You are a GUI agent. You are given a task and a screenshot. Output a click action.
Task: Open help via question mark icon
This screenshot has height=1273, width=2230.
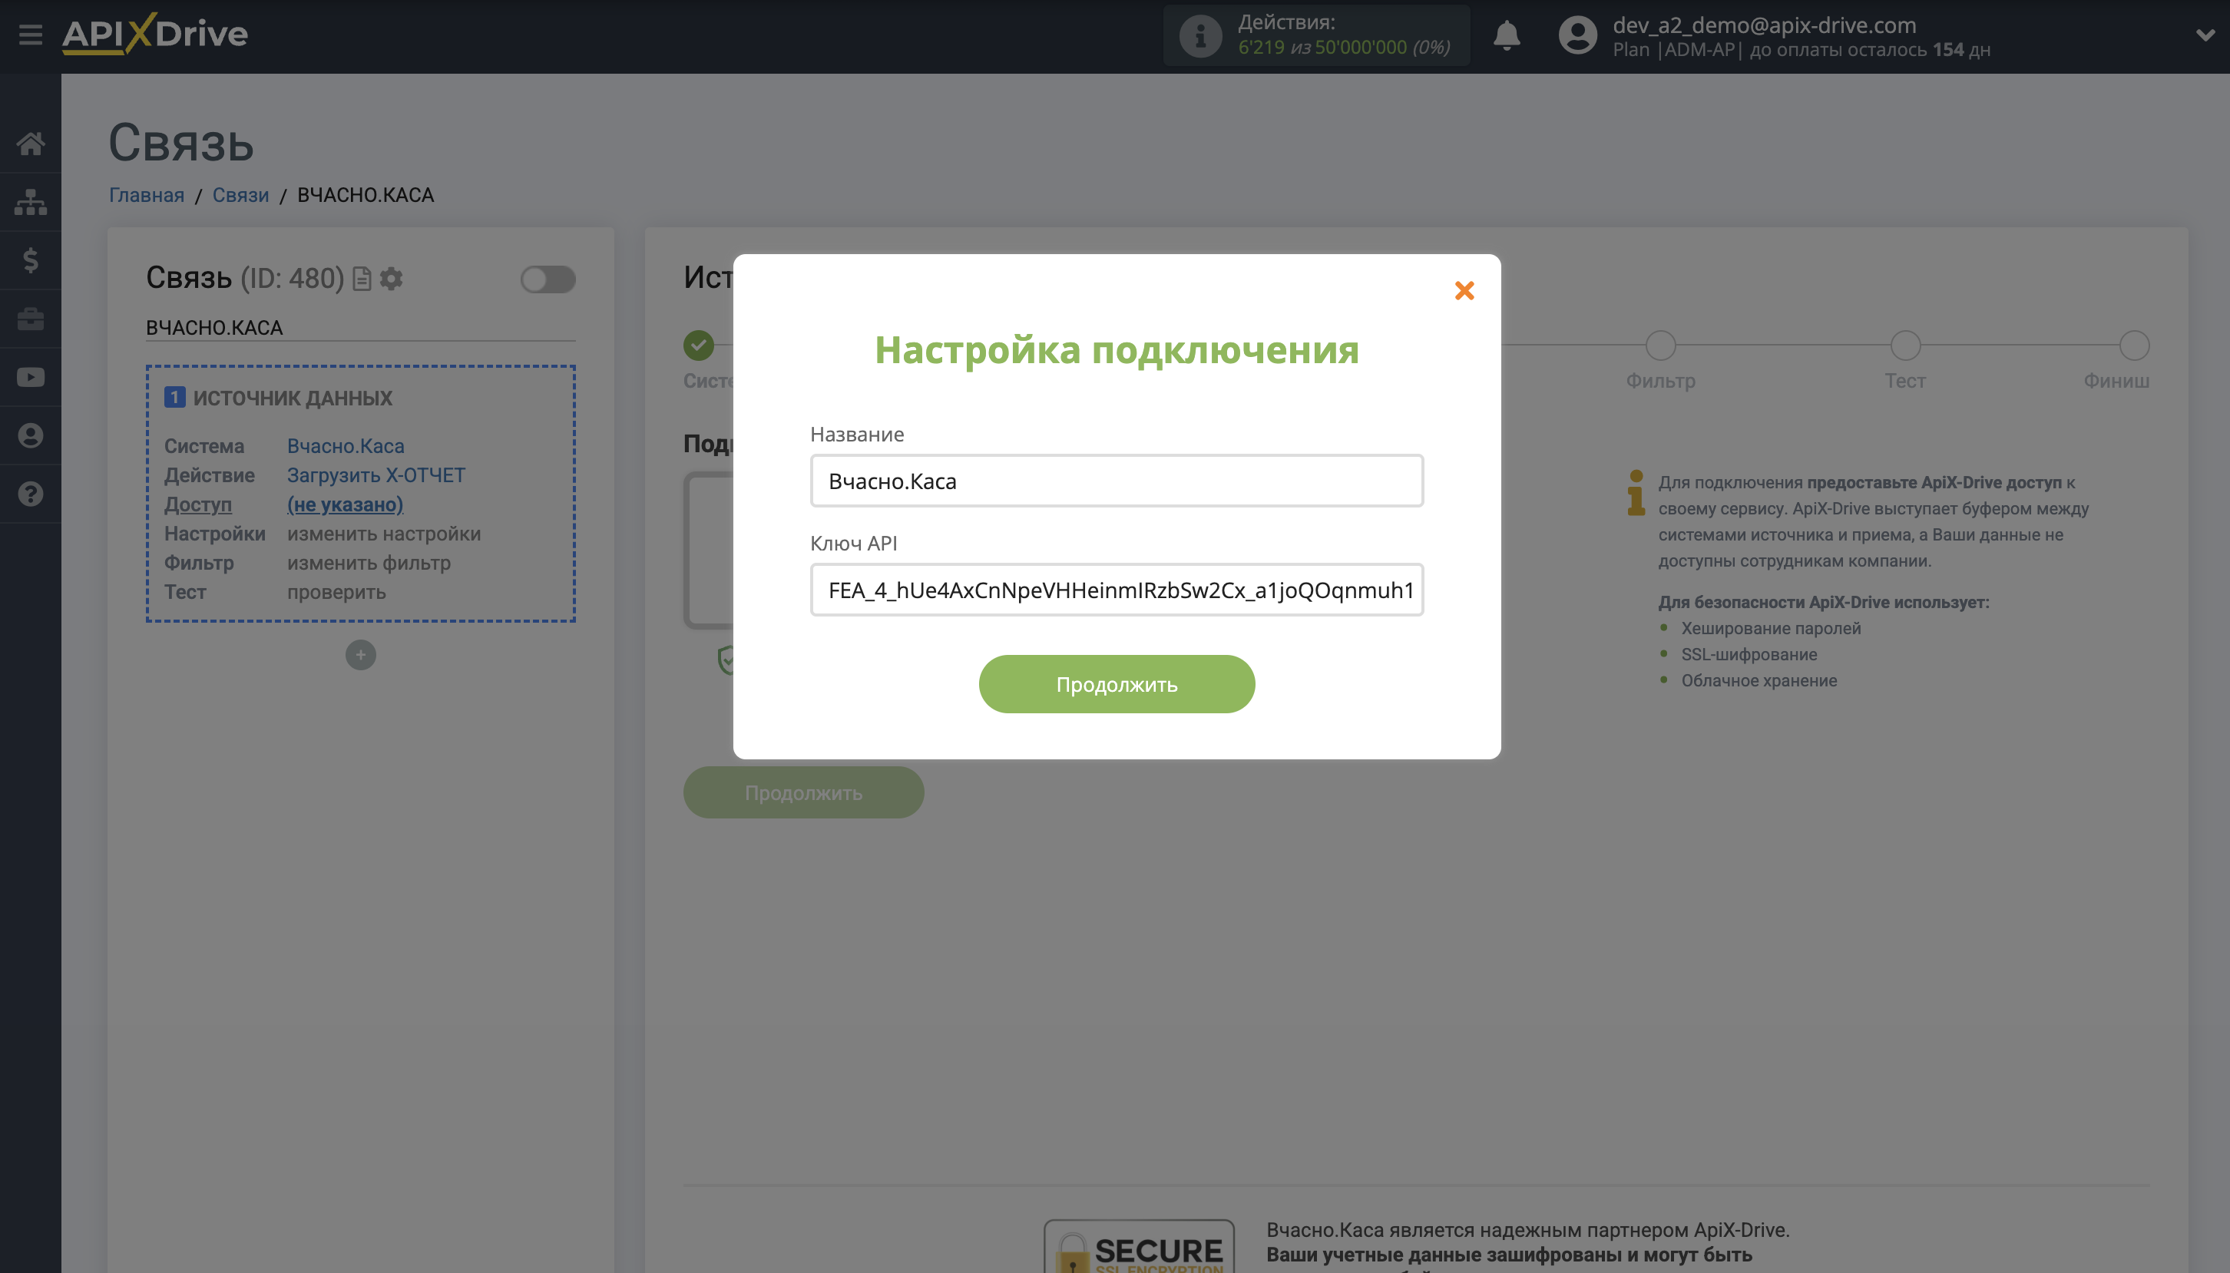(31, 493)
